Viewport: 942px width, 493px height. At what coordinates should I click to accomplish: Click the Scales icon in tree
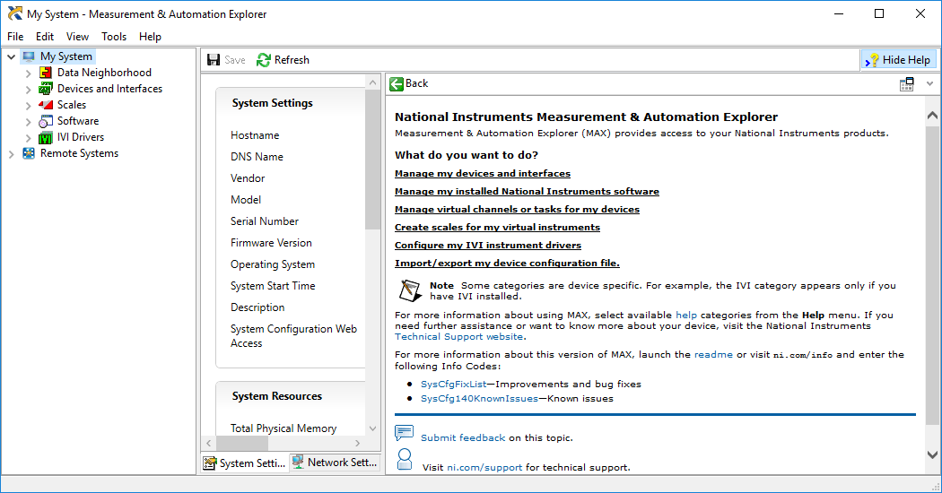(46, 105)
